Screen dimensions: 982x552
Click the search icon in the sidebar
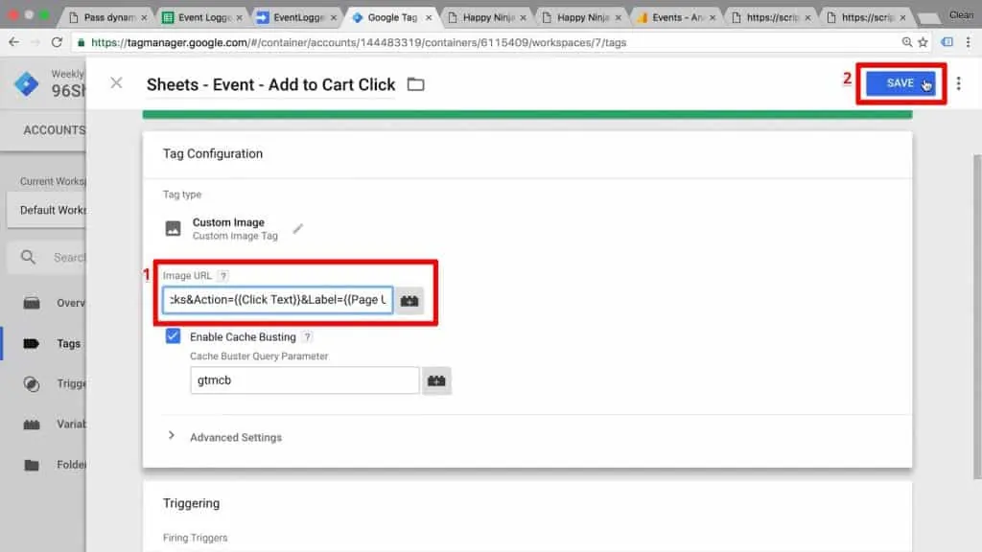pyautogui.click(x=26, y=257)
